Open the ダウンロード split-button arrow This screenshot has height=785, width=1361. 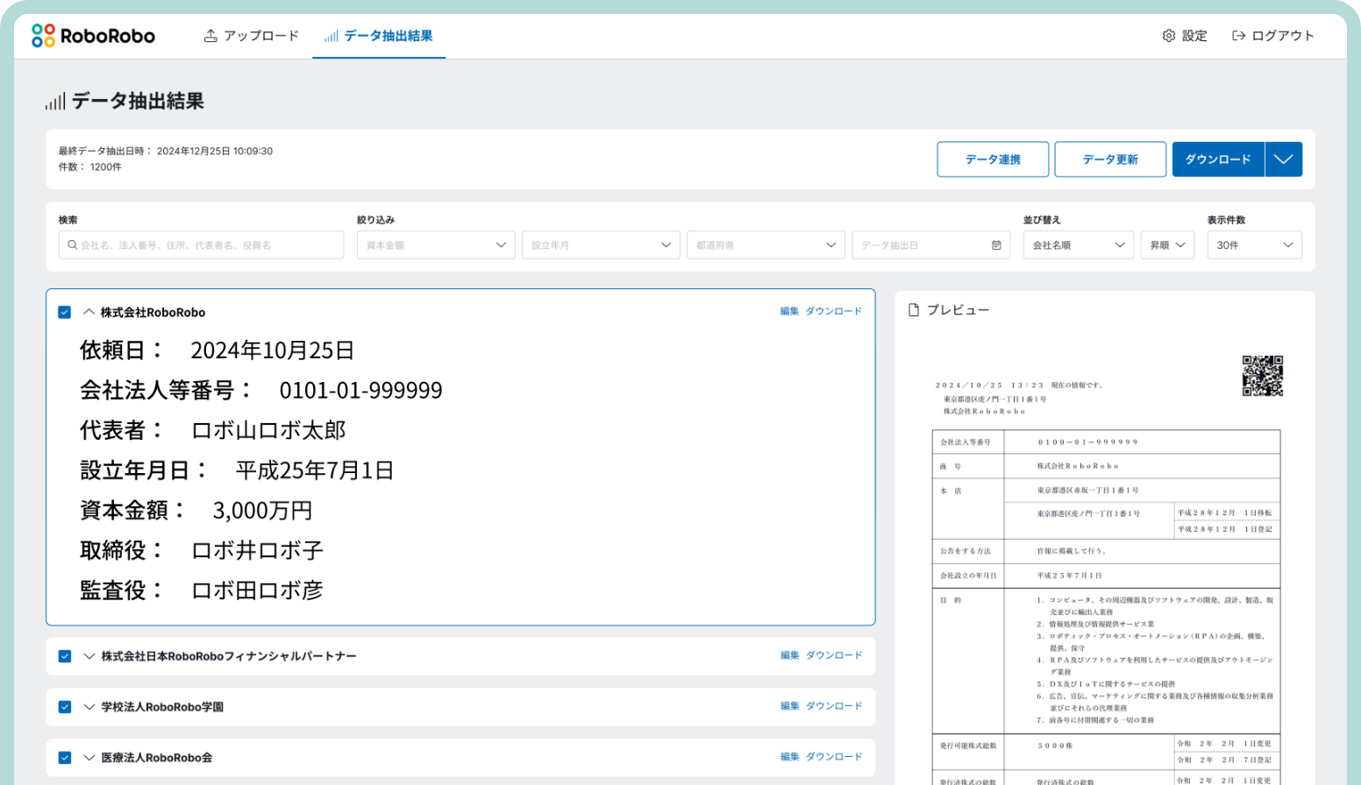(x=1284, y=159)
